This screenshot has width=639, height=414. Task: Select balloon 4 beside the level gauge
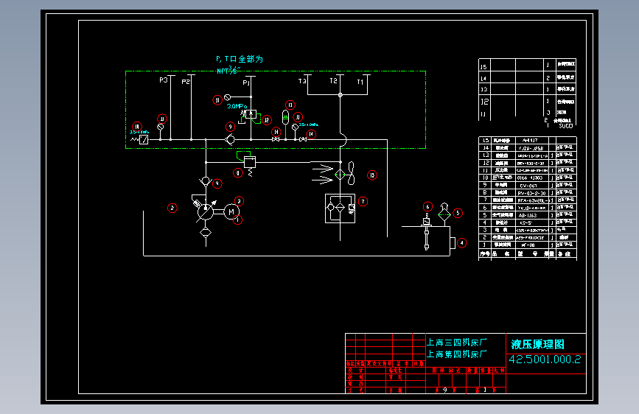tap(461, 243)
